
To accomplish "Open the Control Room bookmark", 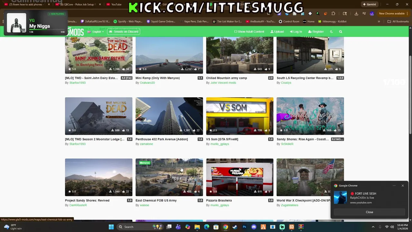I will [x=289, y=22].
